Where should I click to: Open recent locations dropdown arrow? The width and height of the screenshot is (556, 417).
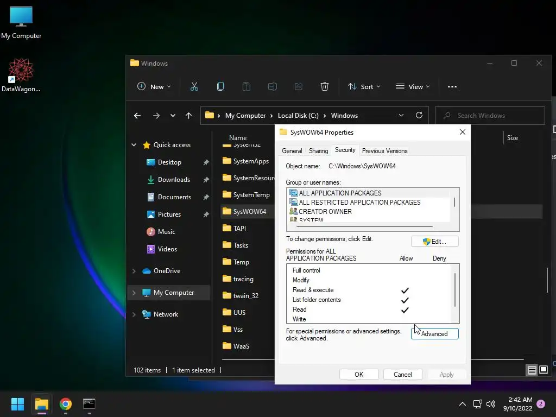click(x=173, y=116)
